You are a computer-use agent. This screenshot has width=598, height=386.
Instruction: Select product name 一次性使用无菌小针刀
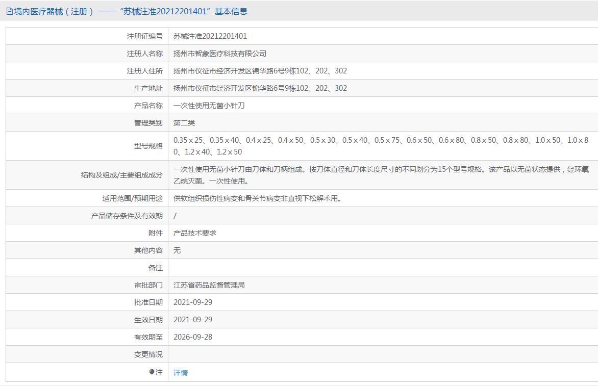[x=209, y=106]
